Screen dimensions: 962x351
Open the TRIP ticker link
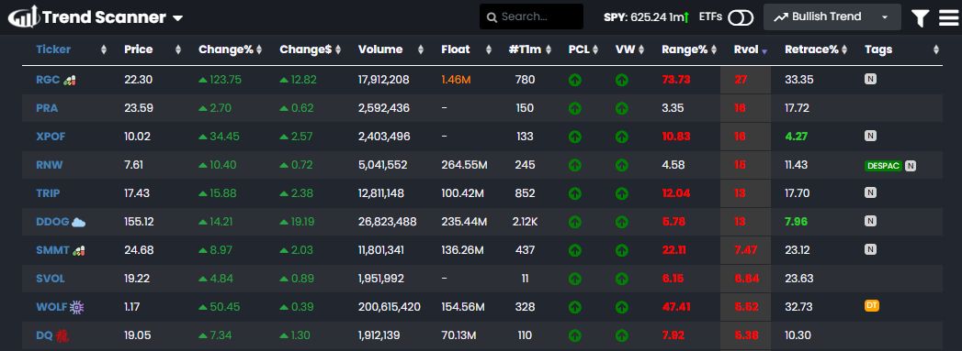tap(48, 193)
